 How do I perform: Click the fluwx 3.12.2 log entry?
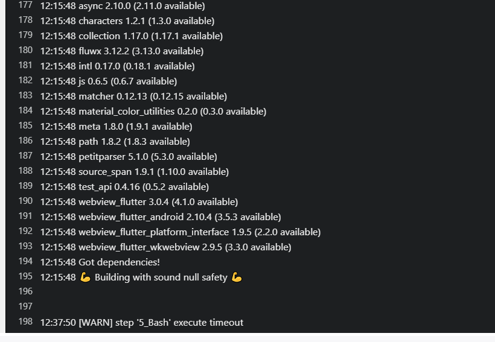coord(122,51)
